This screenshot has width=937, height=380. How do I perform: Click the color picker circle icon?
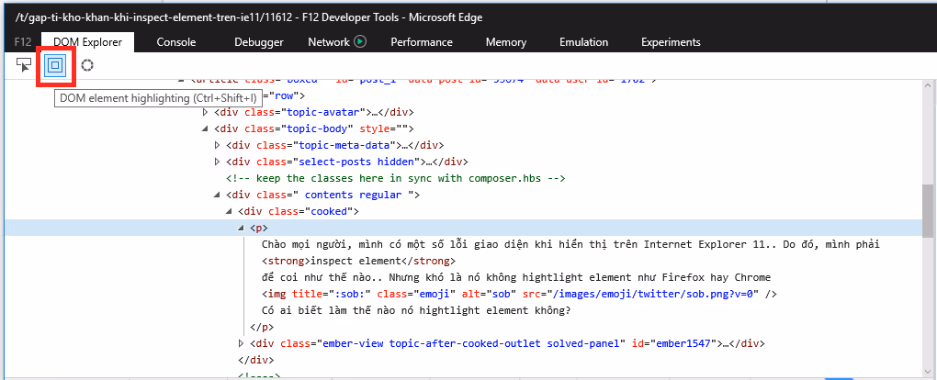[87, 65]
